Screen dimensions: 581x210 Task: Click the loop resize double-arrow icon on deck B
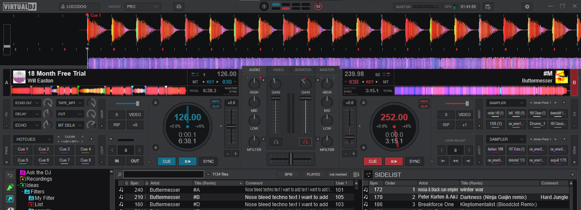pyautogui.click(x=455, y=161)
